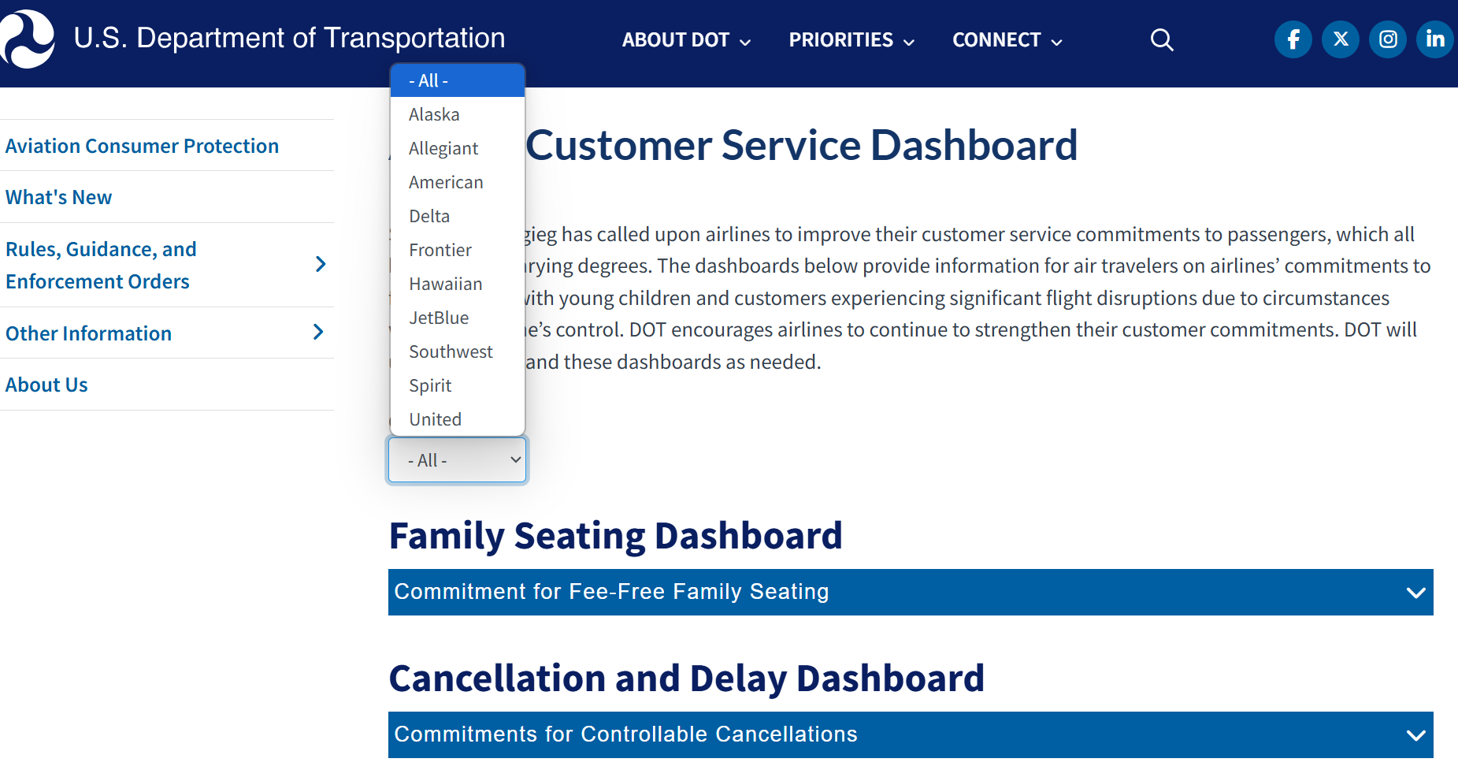Open the X (Twitter) social icon
This screenshot has width=1458, height=766.
(x=1341, y=39)
